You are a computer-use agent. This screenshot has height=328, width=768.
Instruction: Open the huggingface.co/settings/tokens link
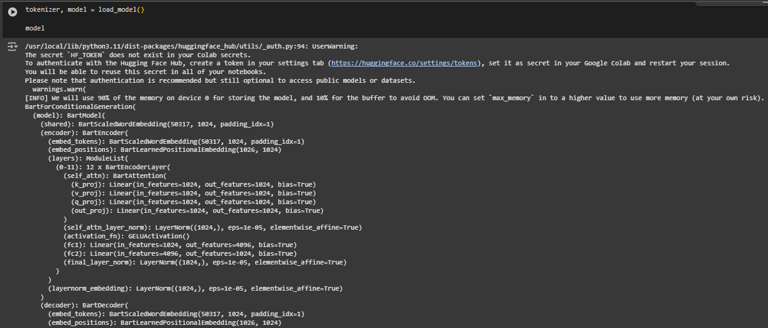pyautogui.click(x=405, y=63)
